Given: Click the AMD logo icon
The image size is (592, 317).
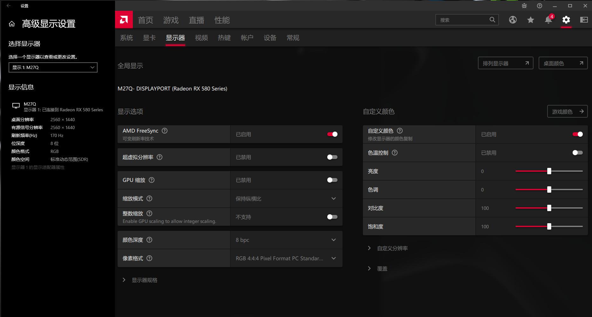Looking at the screenshot, I should pyautogui.click(x=124, y=20).
